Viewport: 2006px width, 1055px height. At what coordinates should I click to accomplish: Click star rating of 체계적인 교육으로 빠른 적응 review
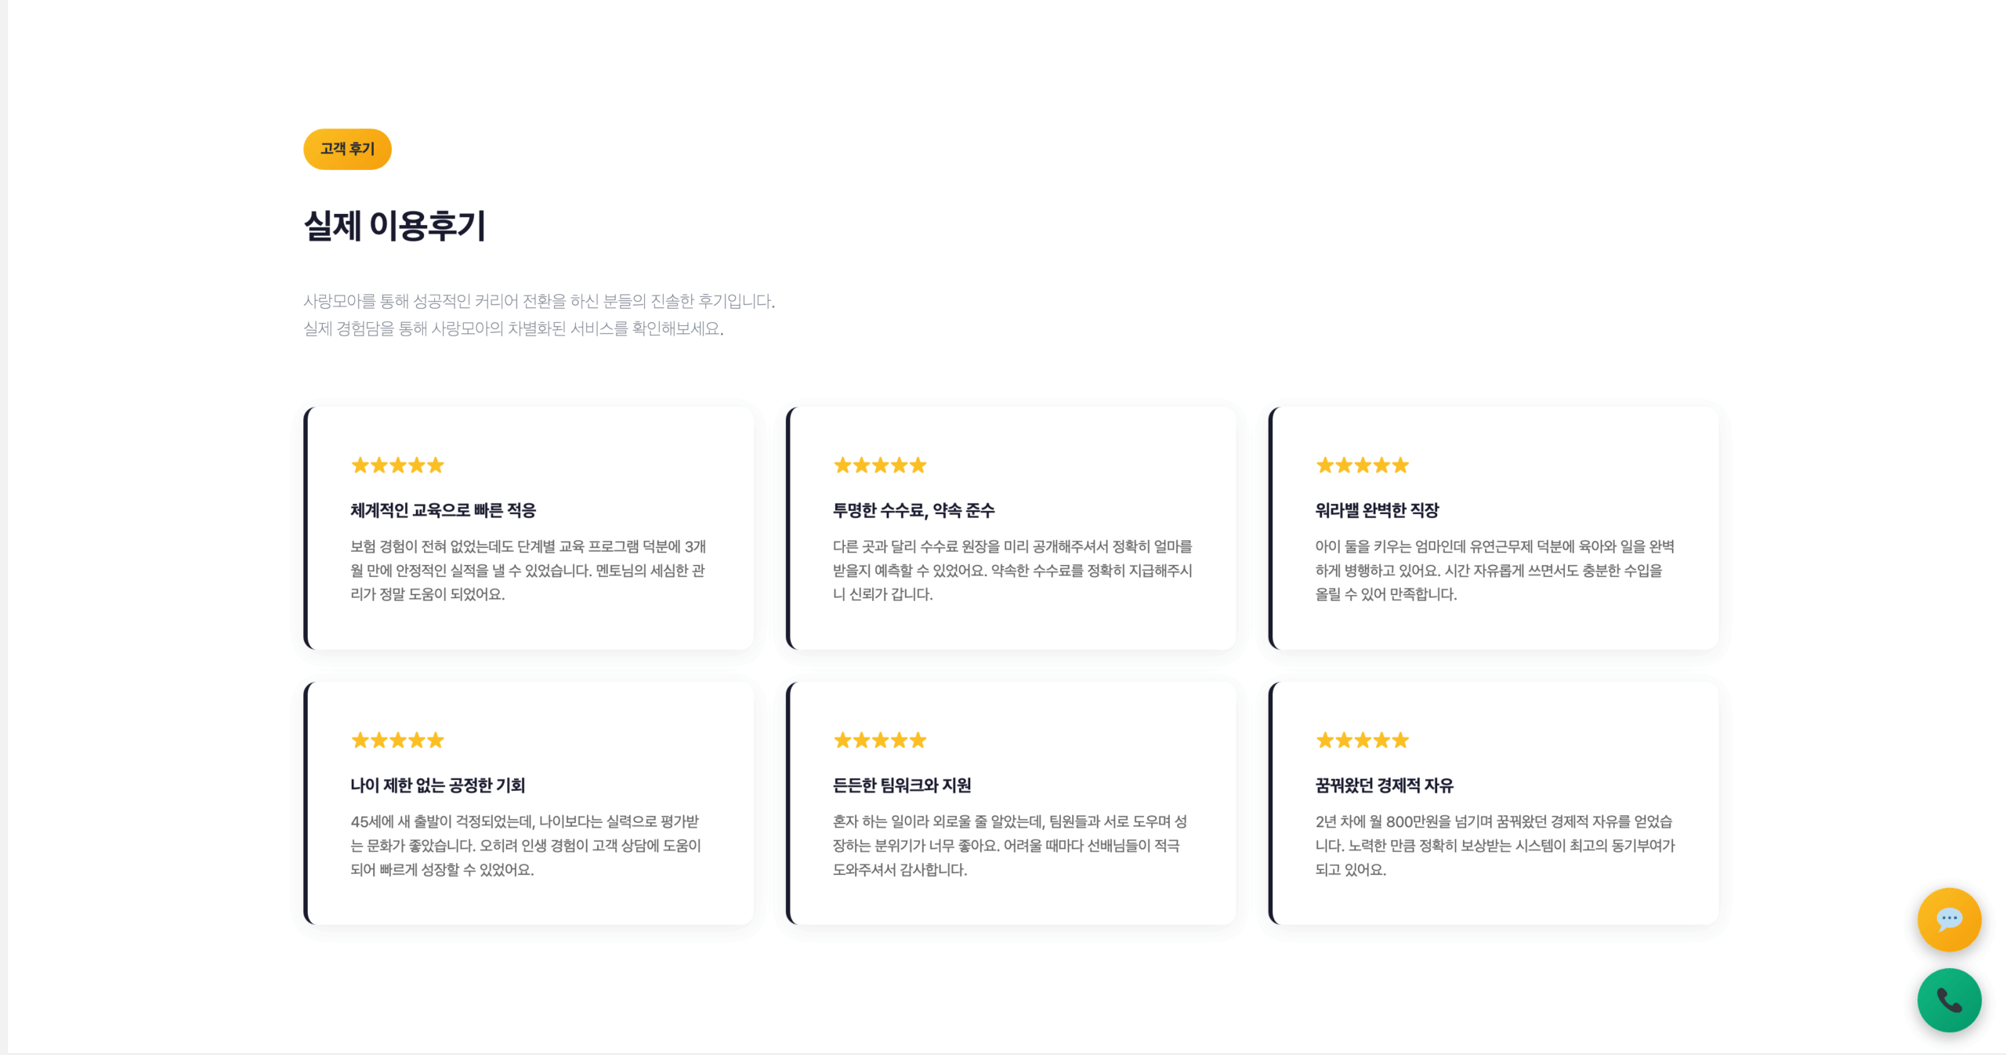pos(398,466)
